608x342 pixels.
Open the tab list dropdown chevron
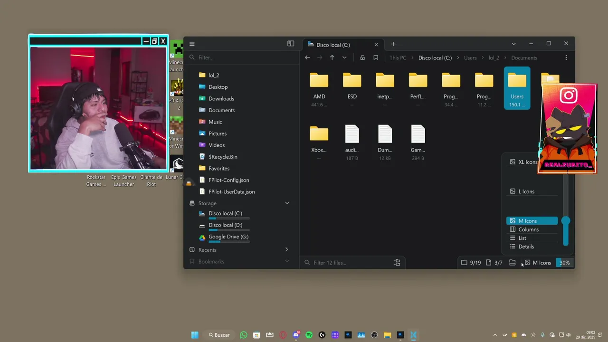(513, 44)
